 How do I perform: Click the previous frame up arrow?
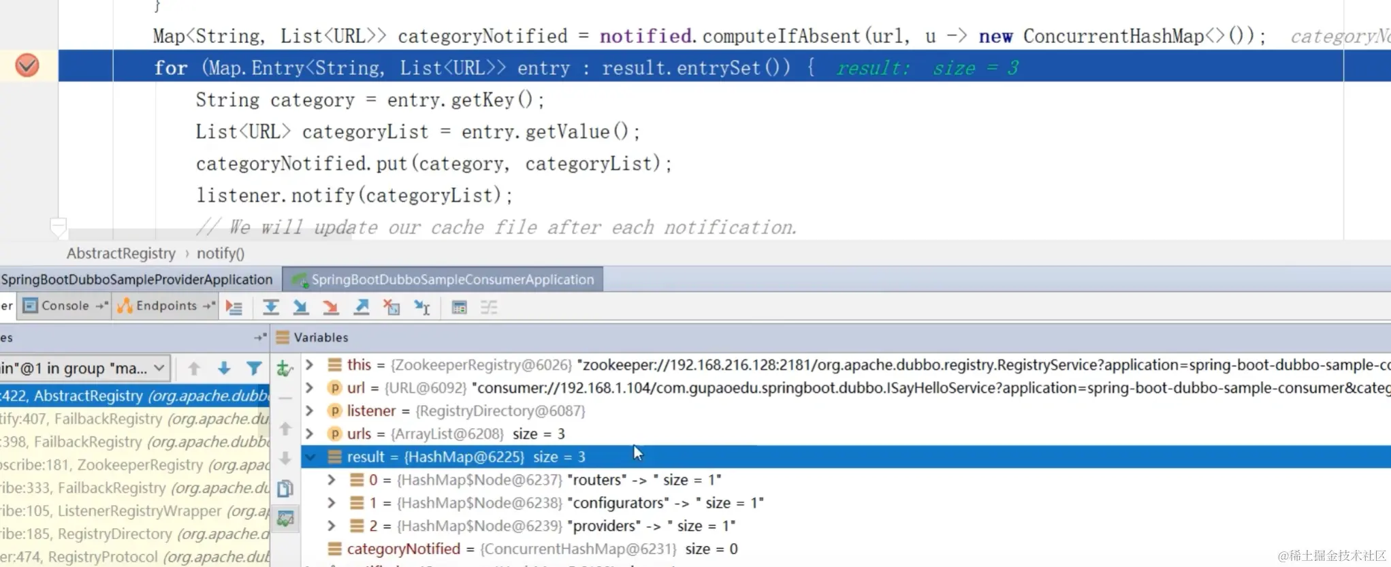click(x=194, y=369)
